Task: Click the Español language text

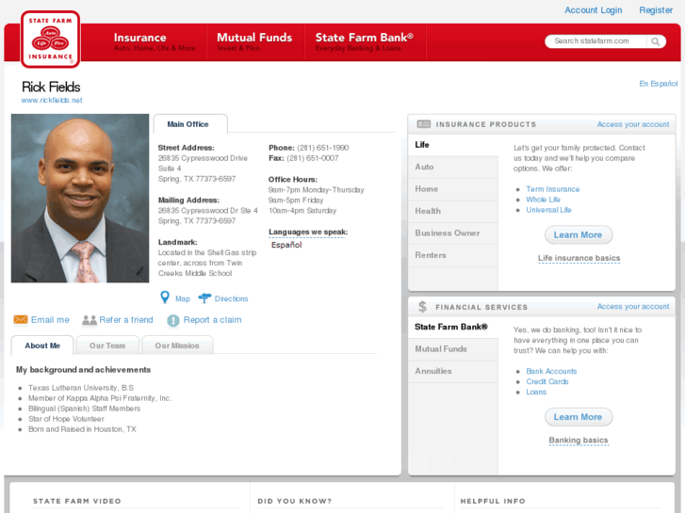Action: click(286, 245)
